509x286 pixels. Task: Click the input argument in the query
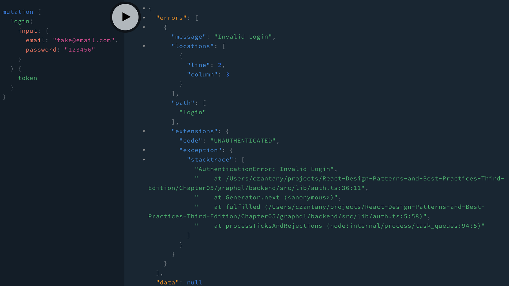coord(28,31)
